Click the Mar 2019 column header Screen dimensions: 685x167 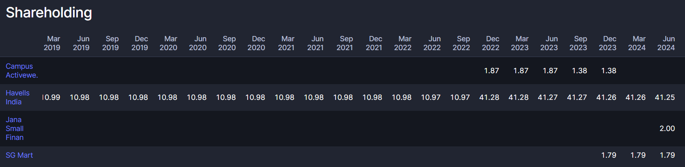pyautogui.click(x=52, y=43)
